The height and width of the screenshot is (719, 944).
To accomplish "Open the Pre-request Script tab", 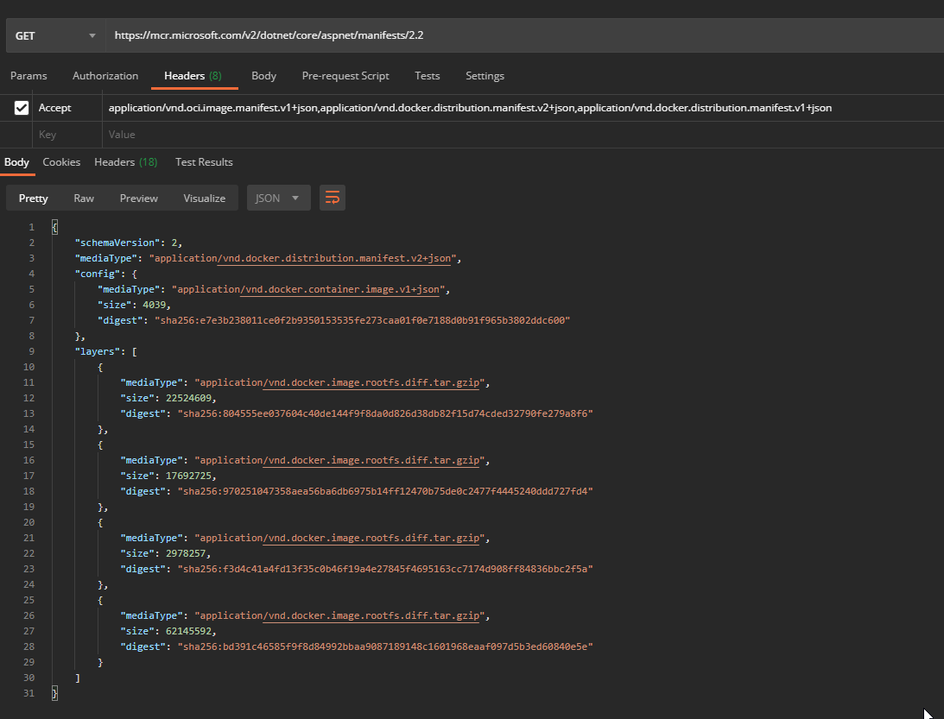I will point(345,76).
